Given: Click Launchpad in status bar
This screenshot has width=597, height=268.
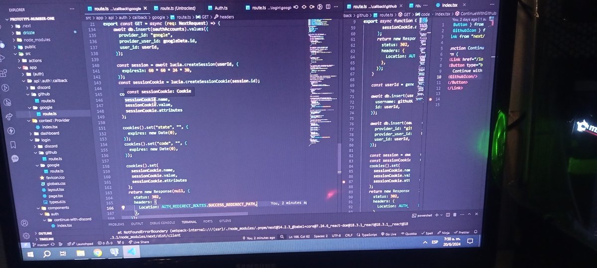Looking at the screenshot, I should pos(79,243).
